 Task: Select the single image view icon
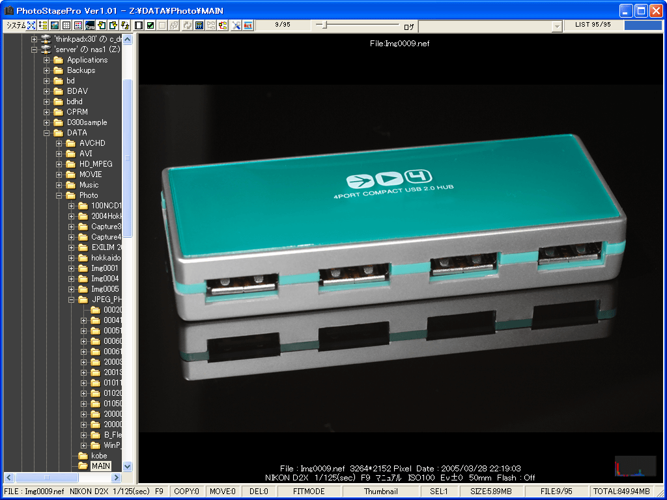pos(55,25)
